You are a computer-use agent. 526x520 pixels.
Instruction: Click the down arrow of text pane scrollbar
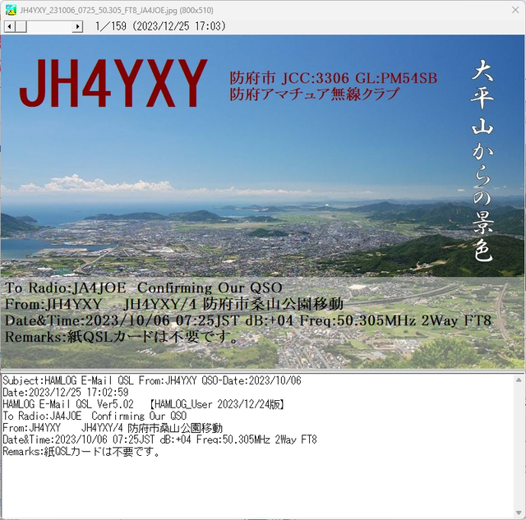[519, 513]
